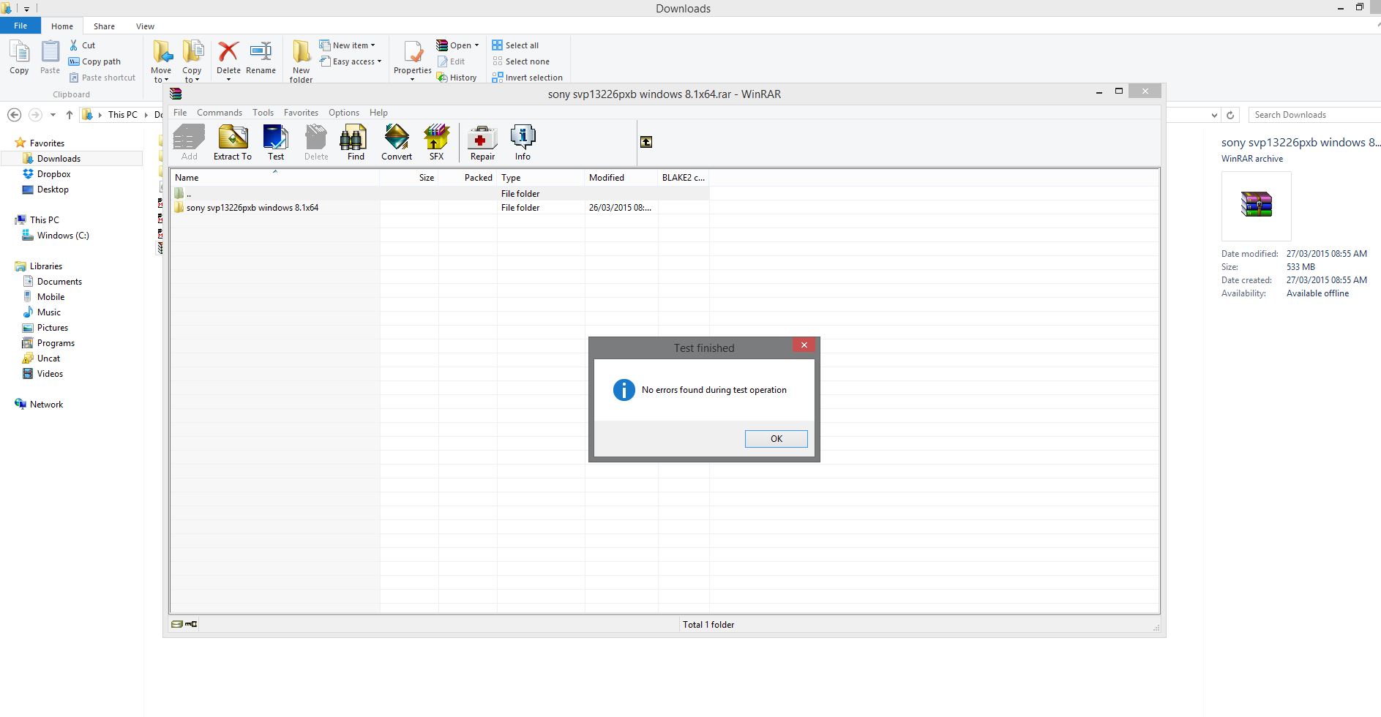1381x717 pixels.
Task: Click the Search Downloads field
Action: 1315,115
